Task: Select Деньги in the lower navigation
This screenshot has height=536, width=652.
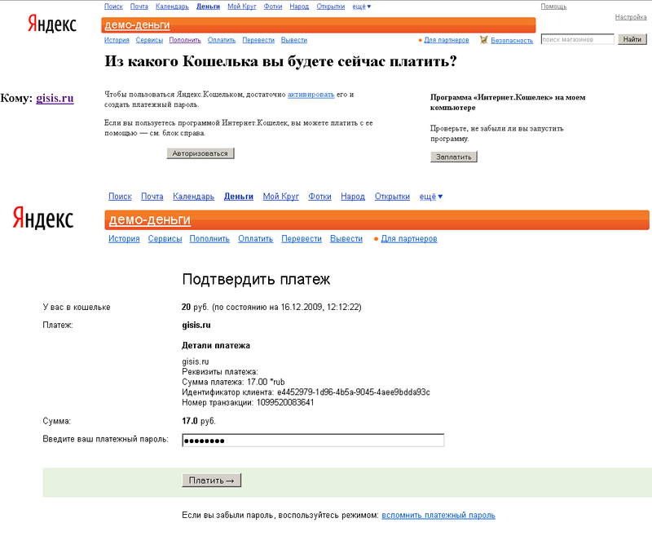Action: pyautogui.click(x=239, y=197)
